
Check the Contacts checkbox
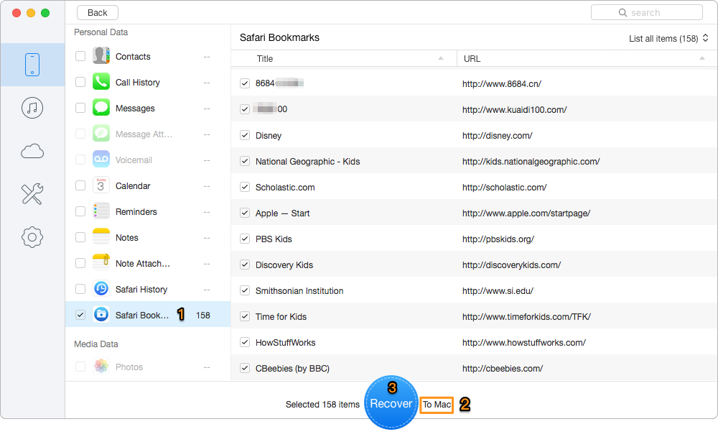click(80, 56)
